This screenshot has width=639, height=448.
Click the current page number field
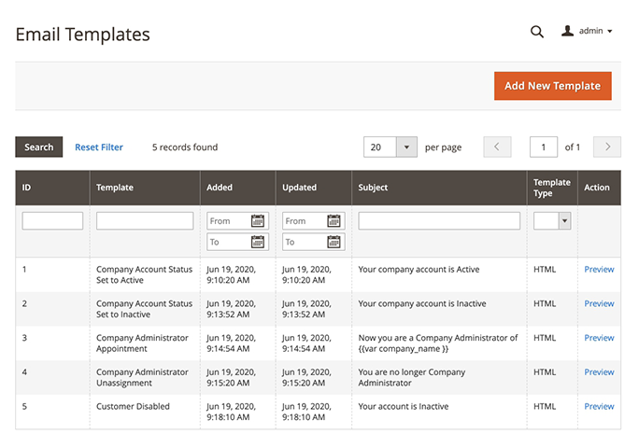click(543, 147)
